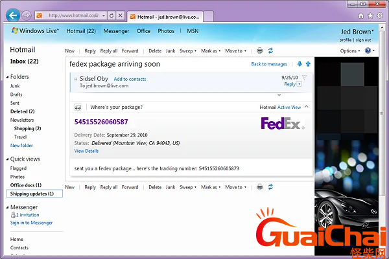Click the refresh mail icon in top toolbar

270,51
